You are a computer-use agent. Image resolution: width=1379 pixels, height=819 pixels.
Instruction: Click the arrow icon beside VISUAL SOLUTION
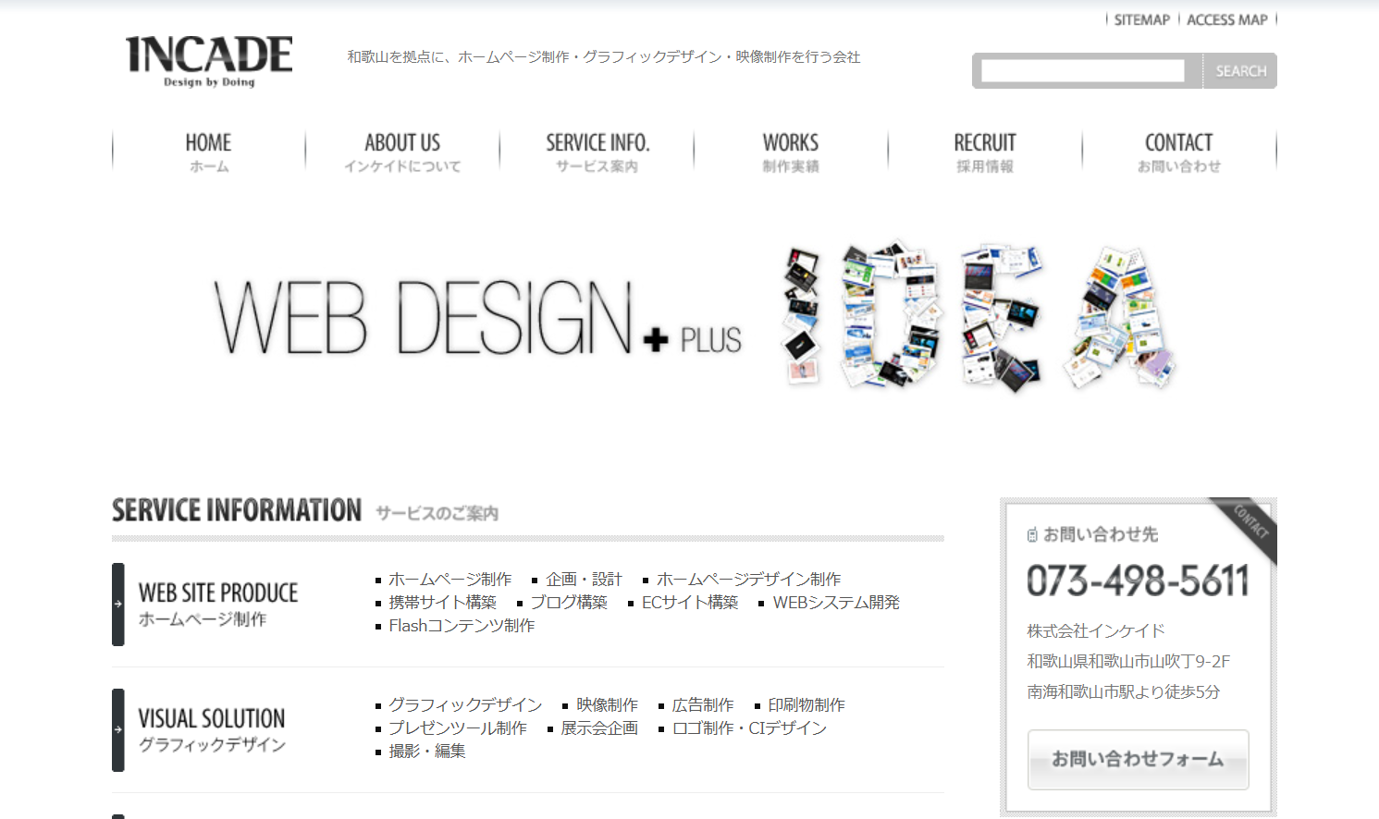point(118,730)
